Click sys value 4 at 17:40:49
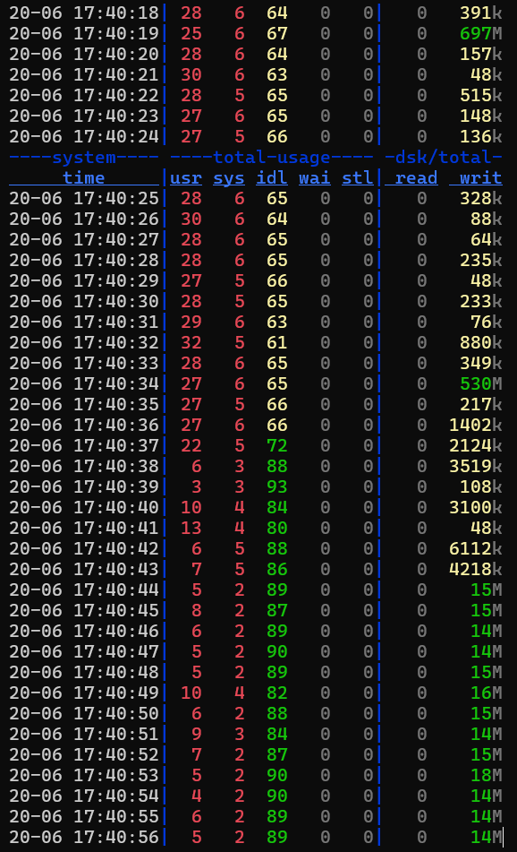This screenshot has height=852, width=517. click(239, 693)
